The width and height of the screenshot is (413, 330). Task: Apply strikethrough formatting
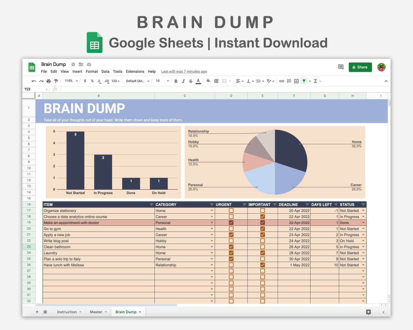191,81
